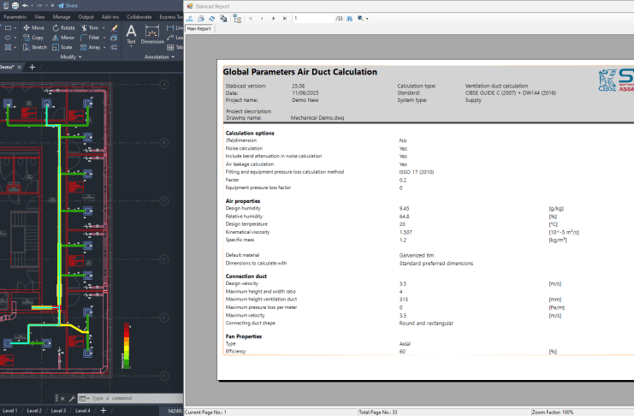Click the Main Report tab
This screenshot has height=416, width=634.
200,28
